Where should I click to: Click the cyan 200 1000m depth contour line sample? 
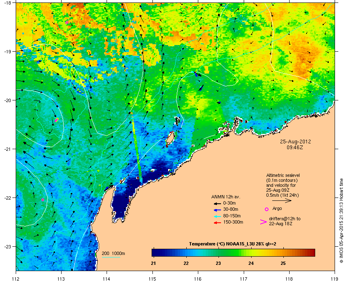[x=111, y=257]
